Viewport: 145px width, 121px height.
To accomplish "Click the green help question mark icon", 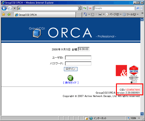I will pos(70,78).
